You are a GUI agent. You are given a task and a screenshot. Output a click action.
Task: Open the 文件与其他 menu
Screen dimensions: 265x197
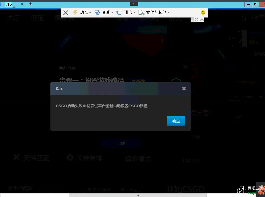click(x=154, y=12)
